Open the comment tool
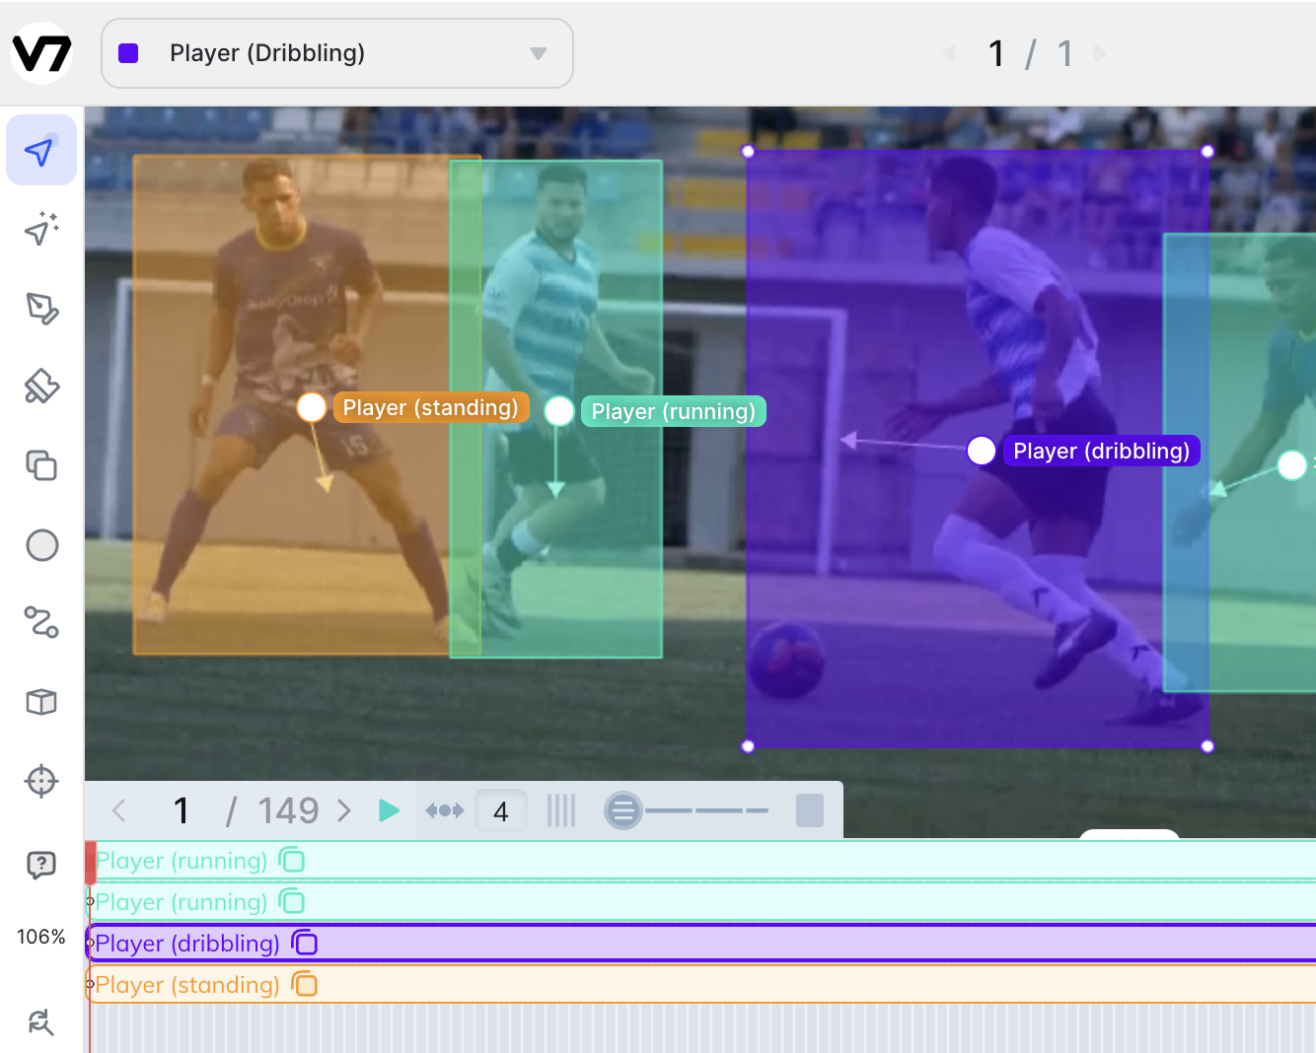 [40, 866]
